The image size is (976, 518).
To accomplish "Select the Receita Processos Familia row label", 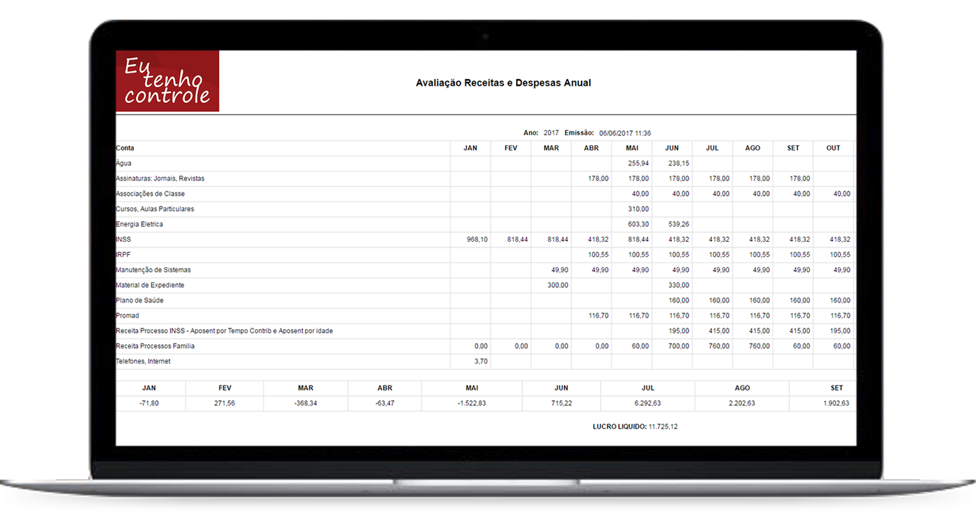I will [155, 347].
